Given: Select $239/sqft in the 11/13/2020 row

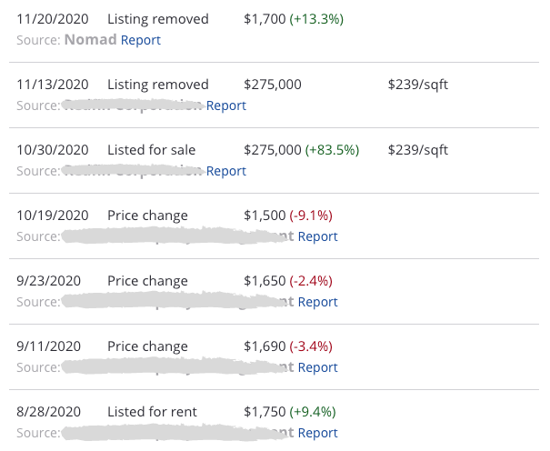Looking at the screenshot, I should [417, 85].
